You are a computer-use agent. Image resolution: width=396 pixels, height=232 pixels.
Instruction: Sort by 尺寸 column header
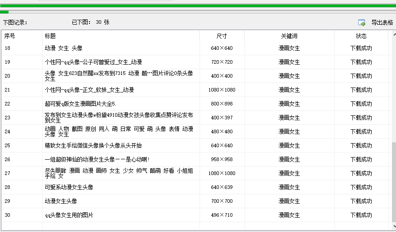click(x=222, y=36)
